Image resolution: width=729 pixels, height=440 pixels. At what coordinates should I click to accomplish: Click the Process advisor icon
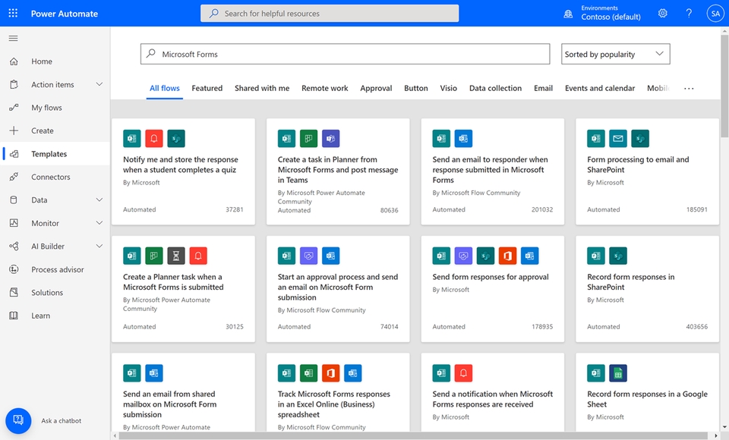click(14, 269)
